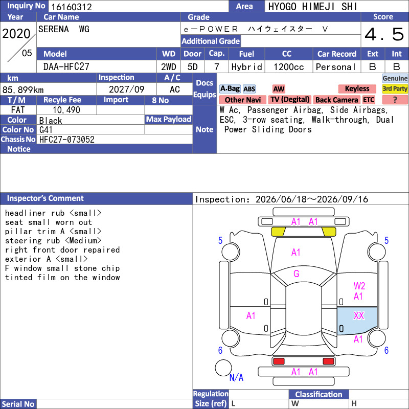Click the comment 'F window small stone chip'
Screen dimensions: 409x409
coord(62,268)
